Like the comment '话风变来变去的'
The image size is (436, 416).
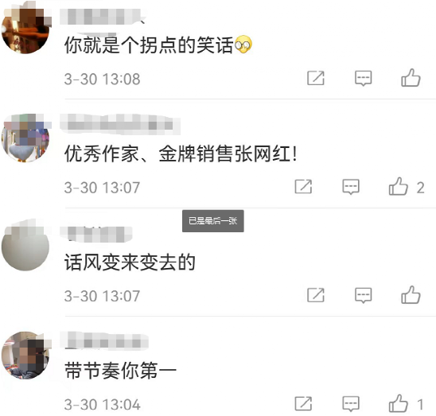[x=411, y=294]
